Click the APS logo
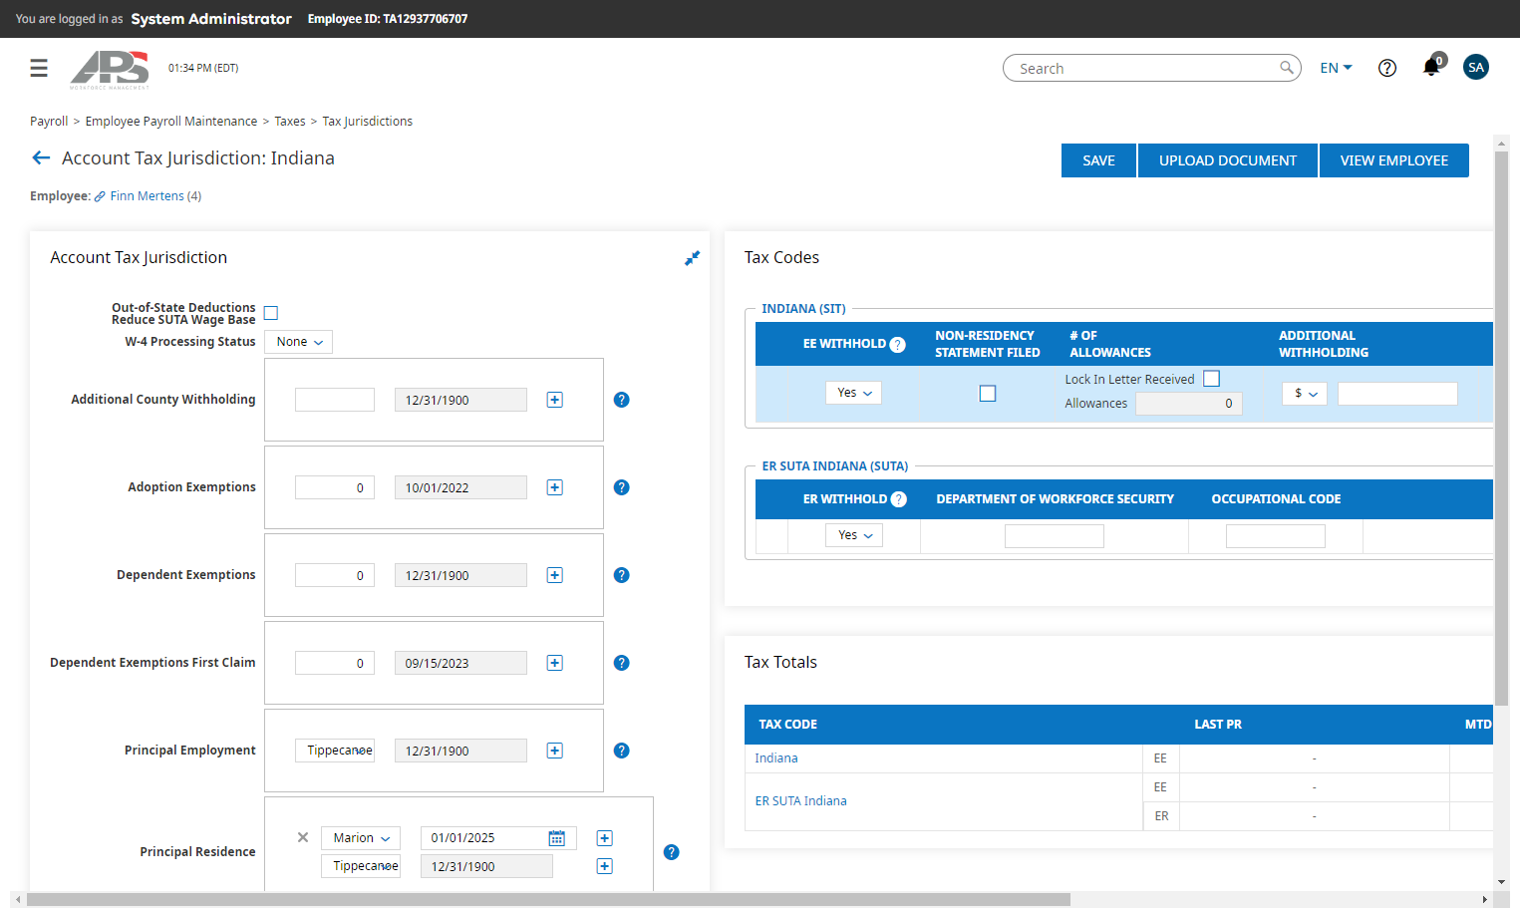 (x=110, y=70)
